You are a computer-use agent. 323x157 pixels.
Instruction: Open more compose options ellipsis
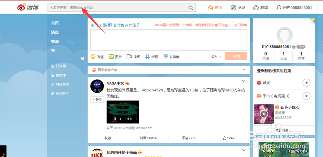187,57
